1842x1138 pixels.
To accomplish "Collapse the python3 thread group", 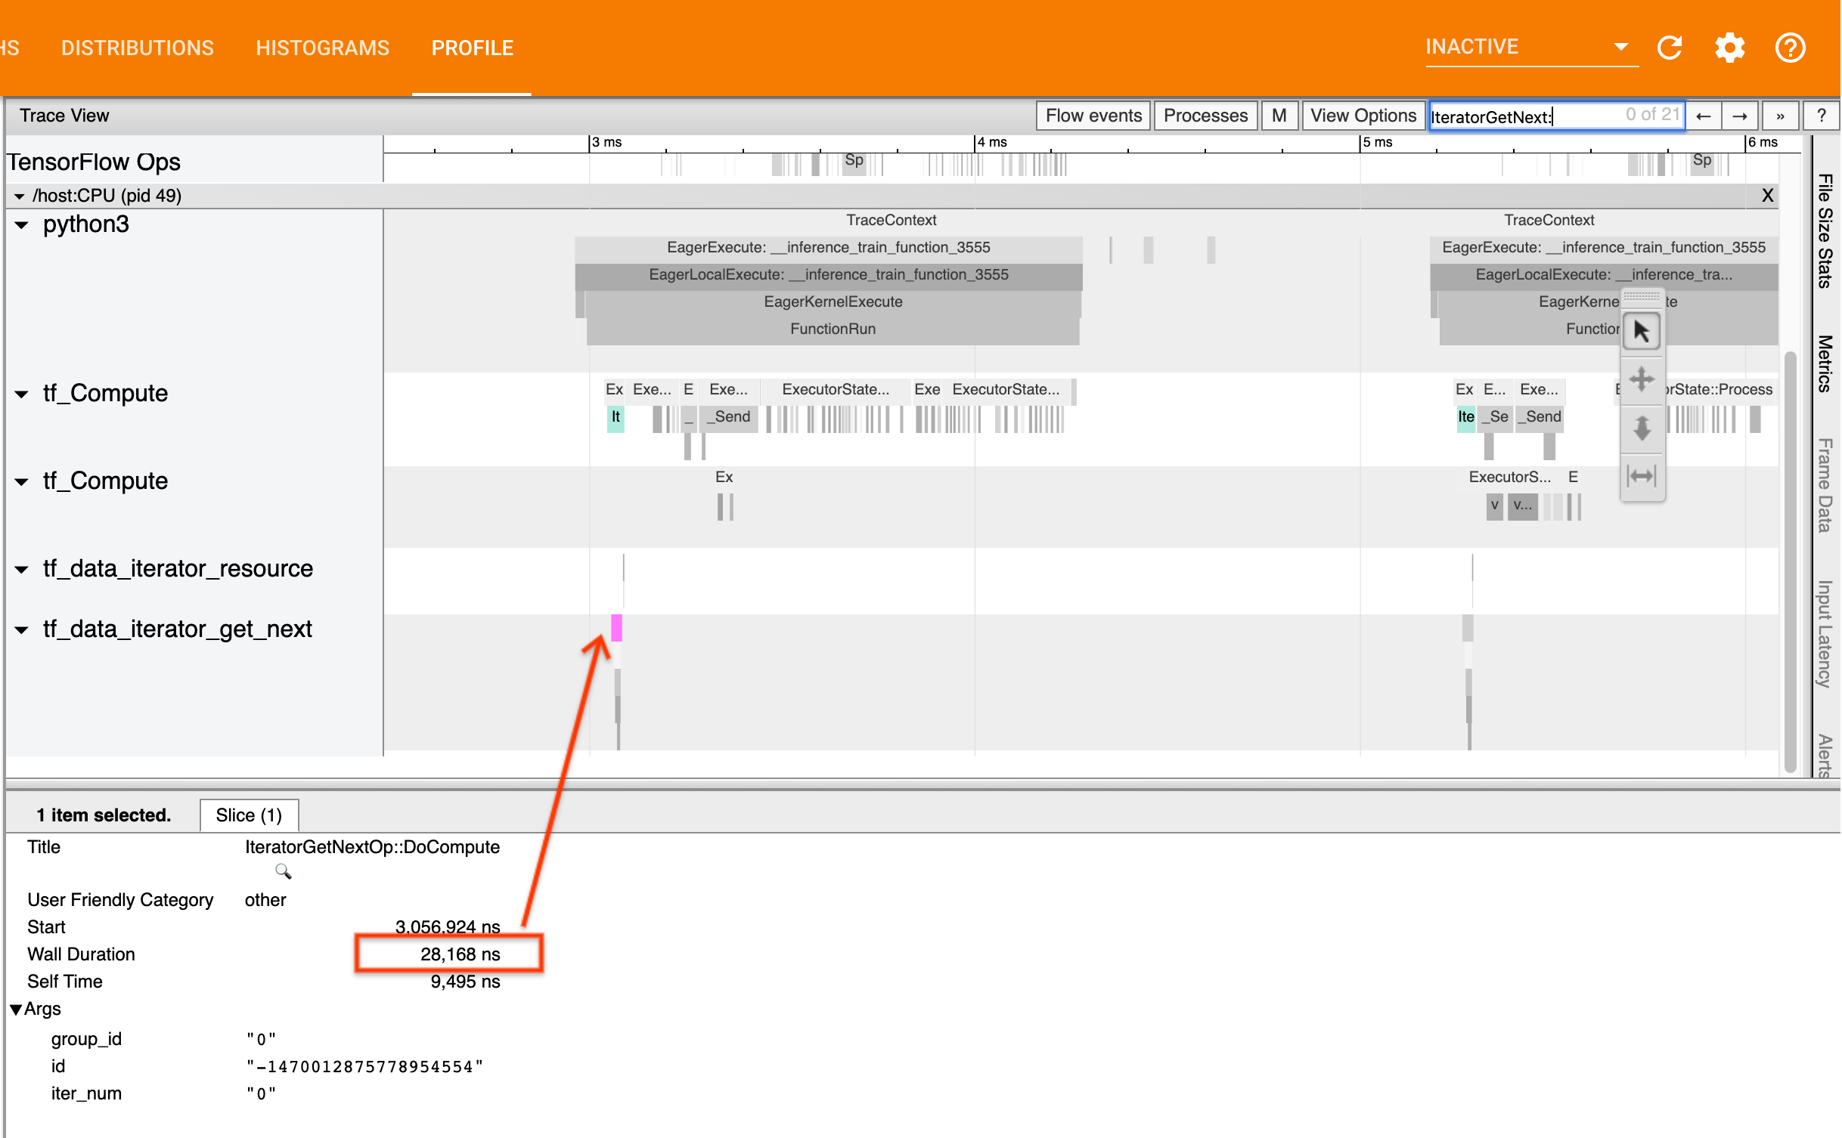I will coord(20,224).
